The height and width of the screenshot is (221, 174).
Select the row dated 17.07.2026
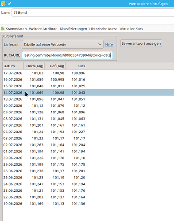pyautogui.click(x=88, y=73)
